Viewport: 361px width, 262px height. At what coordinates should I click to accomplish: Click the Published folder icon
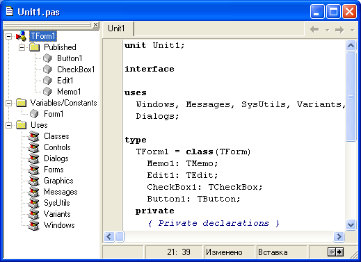tap(35, 47)
